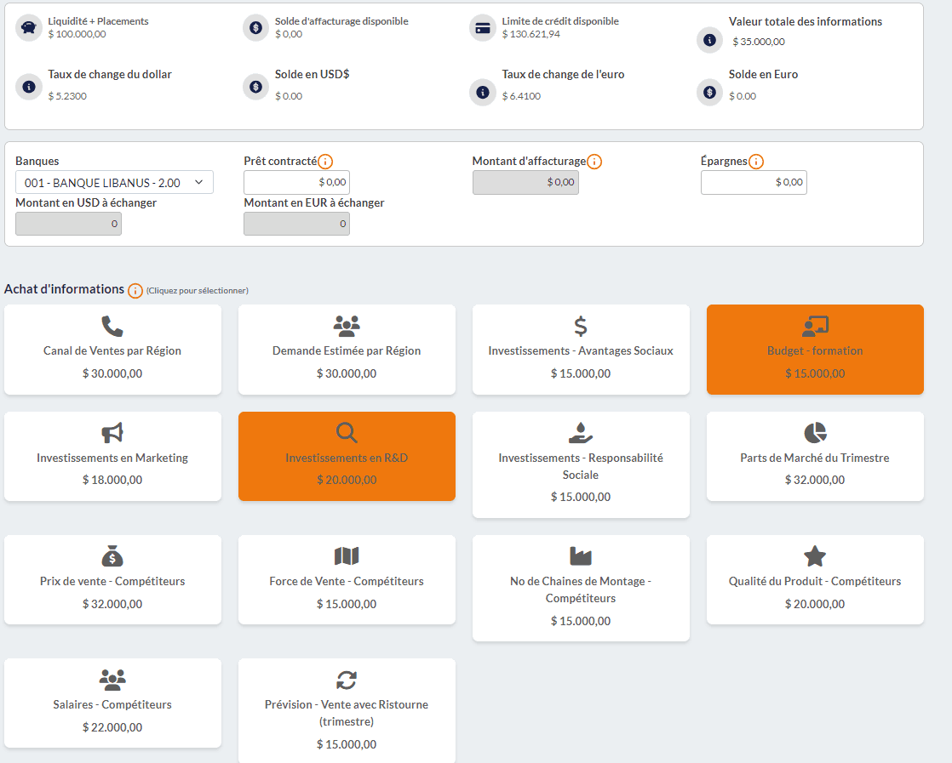Click the phone icon on Canal de Ventes par Région

pos(112,324)
